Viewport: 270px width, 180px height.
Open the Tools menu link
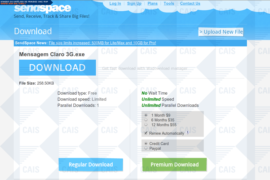(x=169, y=3)
